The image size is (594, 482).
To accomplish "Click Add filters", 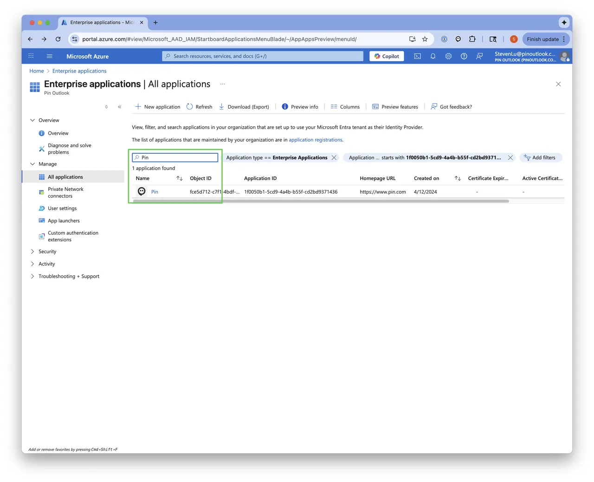I will (540, 158).
